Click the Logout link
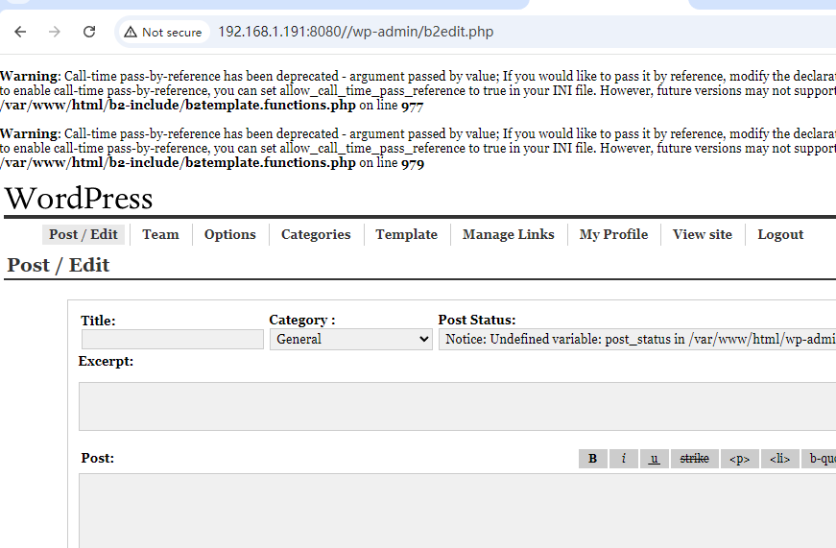 click(x=779, y=234)
